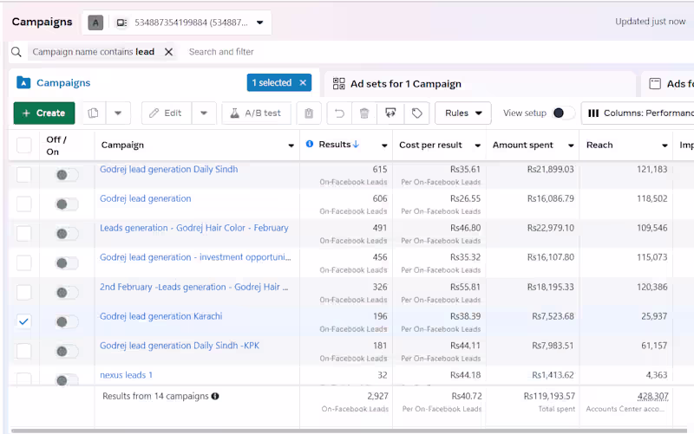Viewport: 694px width, 434px height.
Task: Clear the campaign name filter with X
Action: point(169,52)
